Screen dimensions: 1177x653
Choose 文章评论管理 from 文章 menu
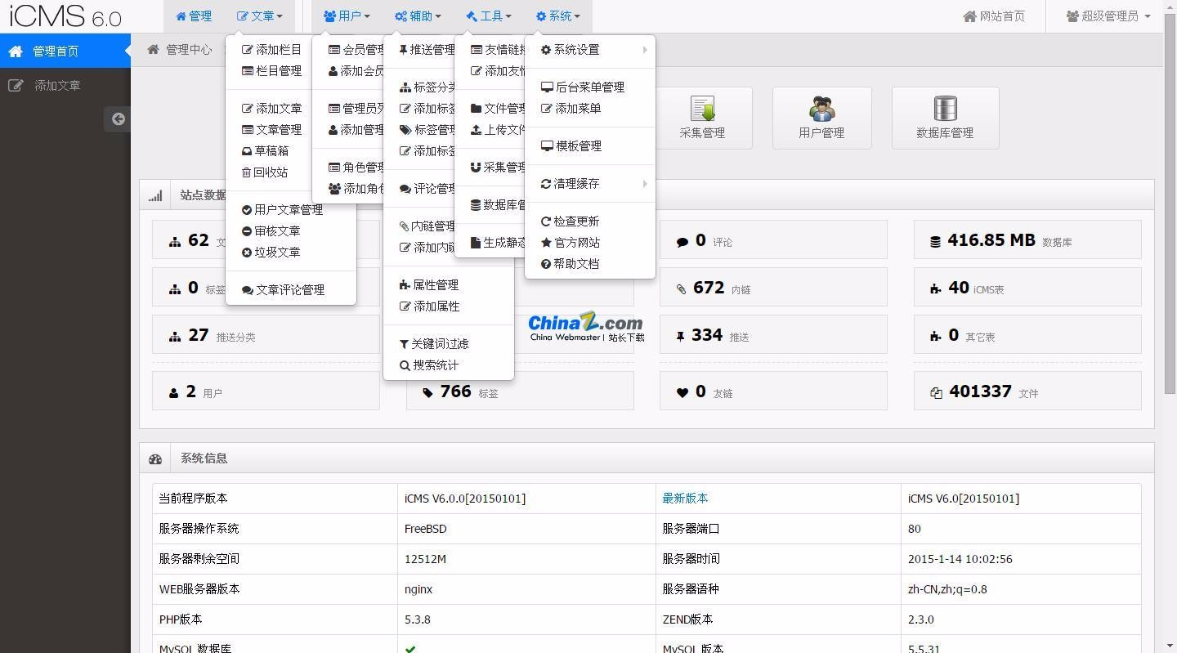pyautogui.click(x=290, y=290)
